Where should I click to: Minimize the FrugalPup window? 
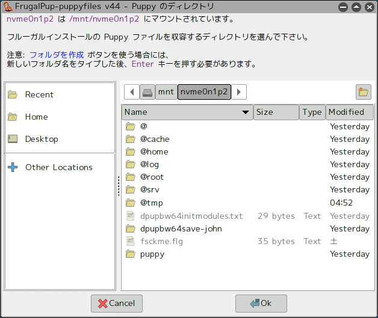point(343,7)
